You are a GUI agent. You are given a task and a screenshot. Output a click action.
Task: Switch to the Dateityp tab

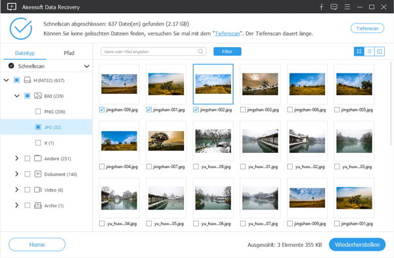coord(25,53)
